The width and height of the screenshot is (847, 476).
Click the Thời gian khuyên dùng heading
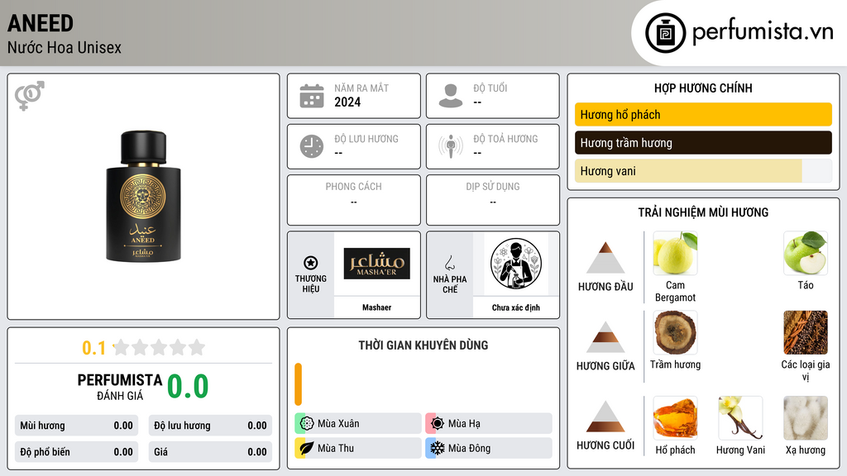click(423, 345)
